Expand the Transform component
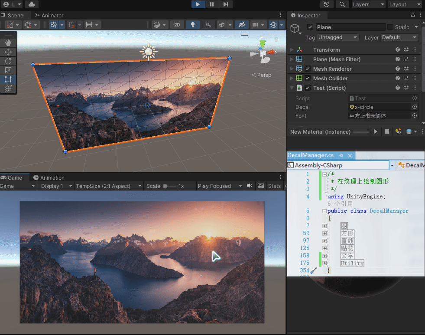 click(292, 50)
